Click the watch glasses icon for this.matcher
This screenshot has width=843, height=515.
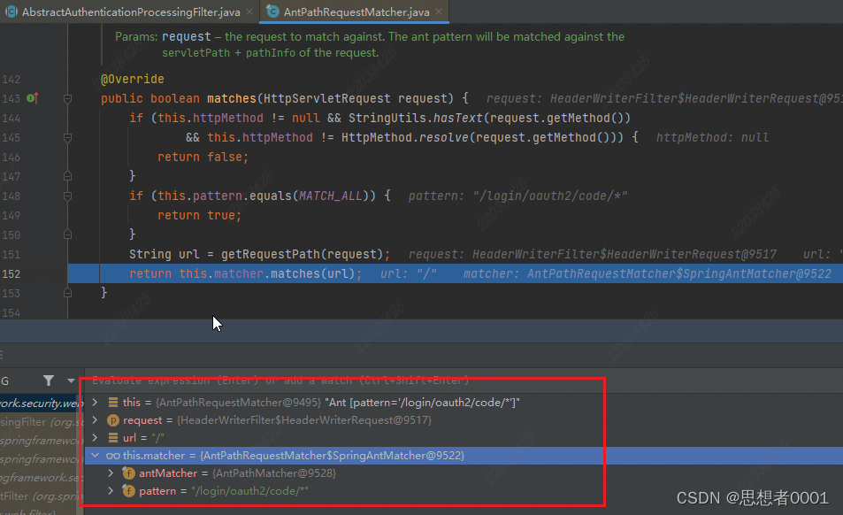(x=113, y=456)
